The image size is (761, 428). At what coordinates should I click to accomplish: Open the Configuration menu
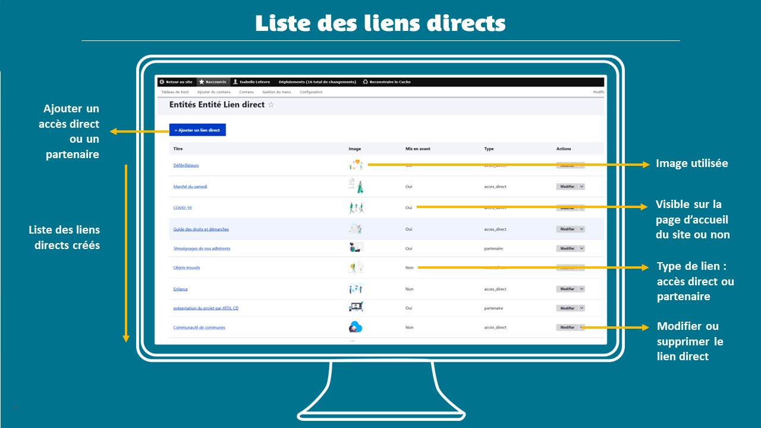pos(311,92)
